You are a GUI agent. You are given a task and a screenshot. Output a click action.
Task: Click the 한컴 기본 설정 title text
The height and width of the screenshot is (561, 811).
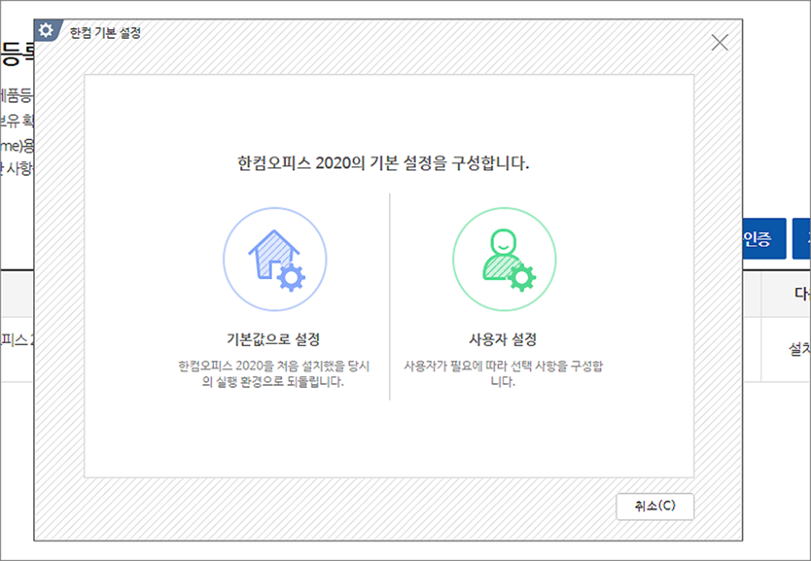pyautogui.click(x=105, y=32)
